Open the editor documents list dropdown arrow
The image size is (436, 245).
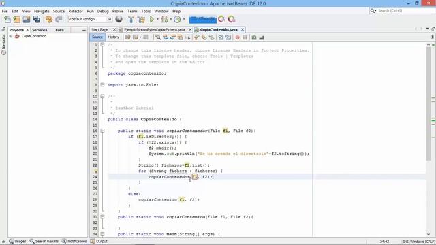coord(427,29)
